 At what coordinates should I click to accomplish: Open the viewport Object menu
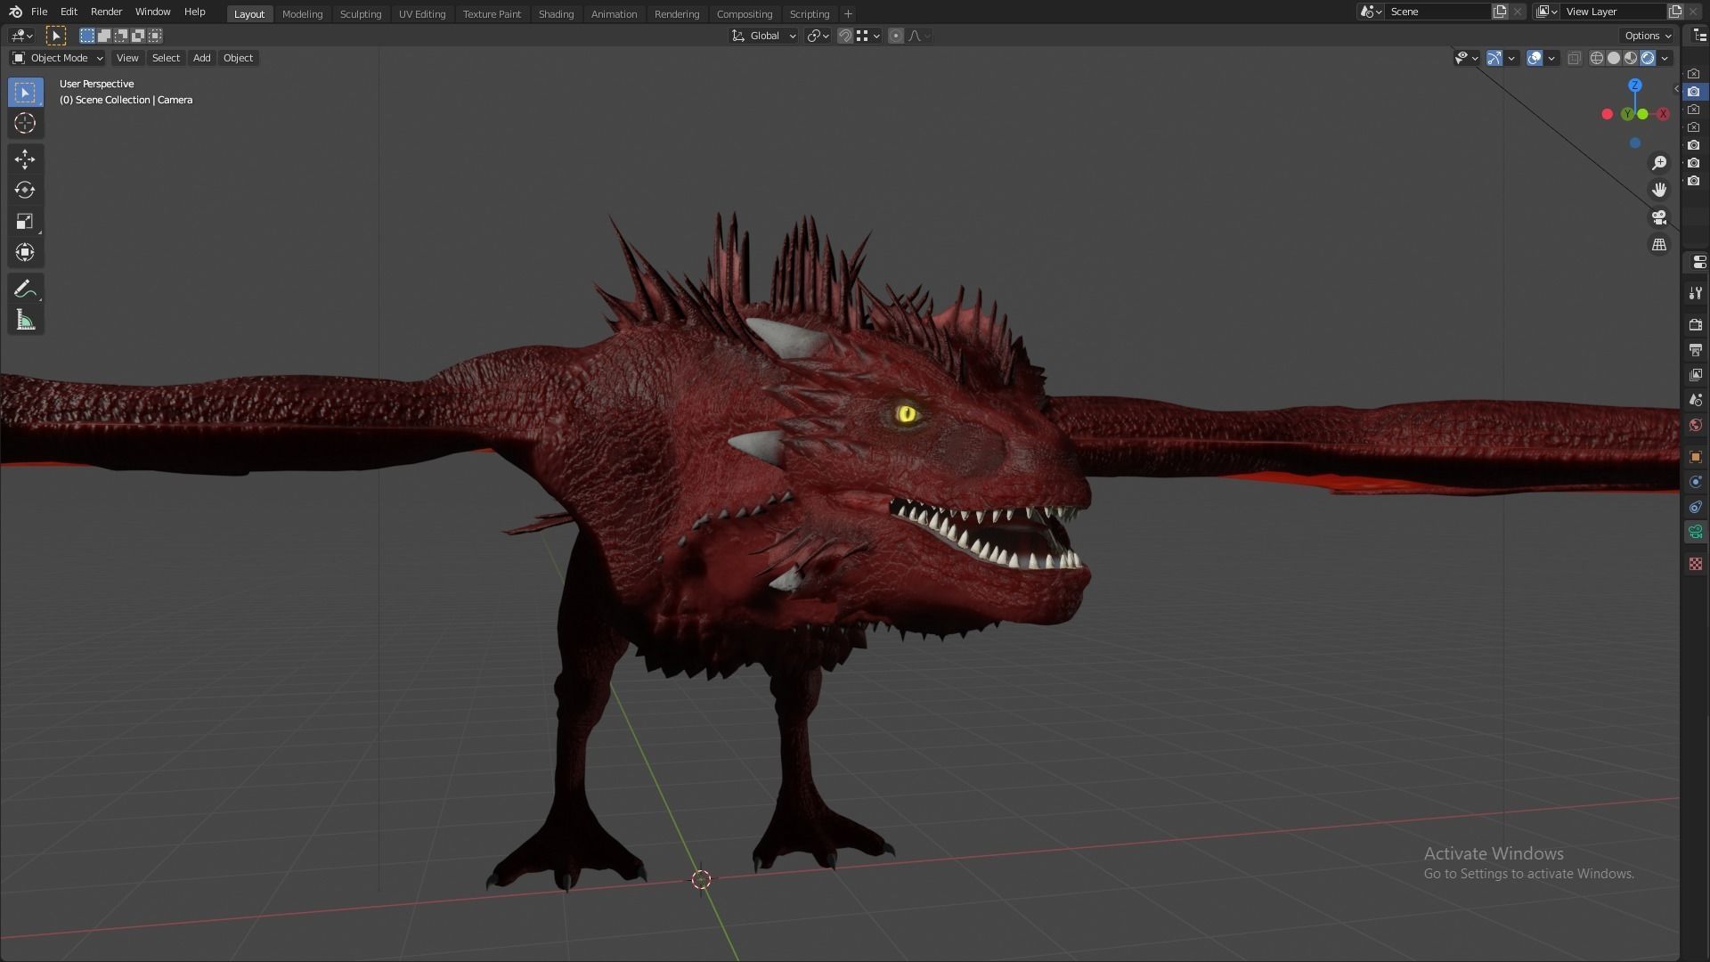(238, 58)
